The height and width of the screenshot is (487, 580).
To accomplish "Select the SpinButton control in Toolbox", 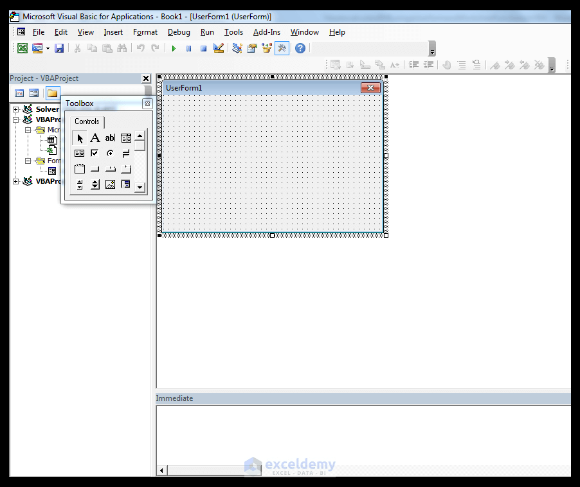I will pyautogui.click(x=95, y=184).
